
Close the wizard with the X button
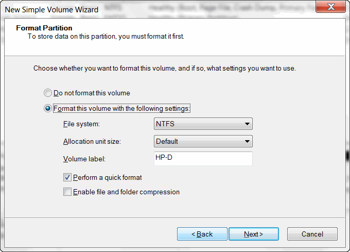[x=331, y=7]
